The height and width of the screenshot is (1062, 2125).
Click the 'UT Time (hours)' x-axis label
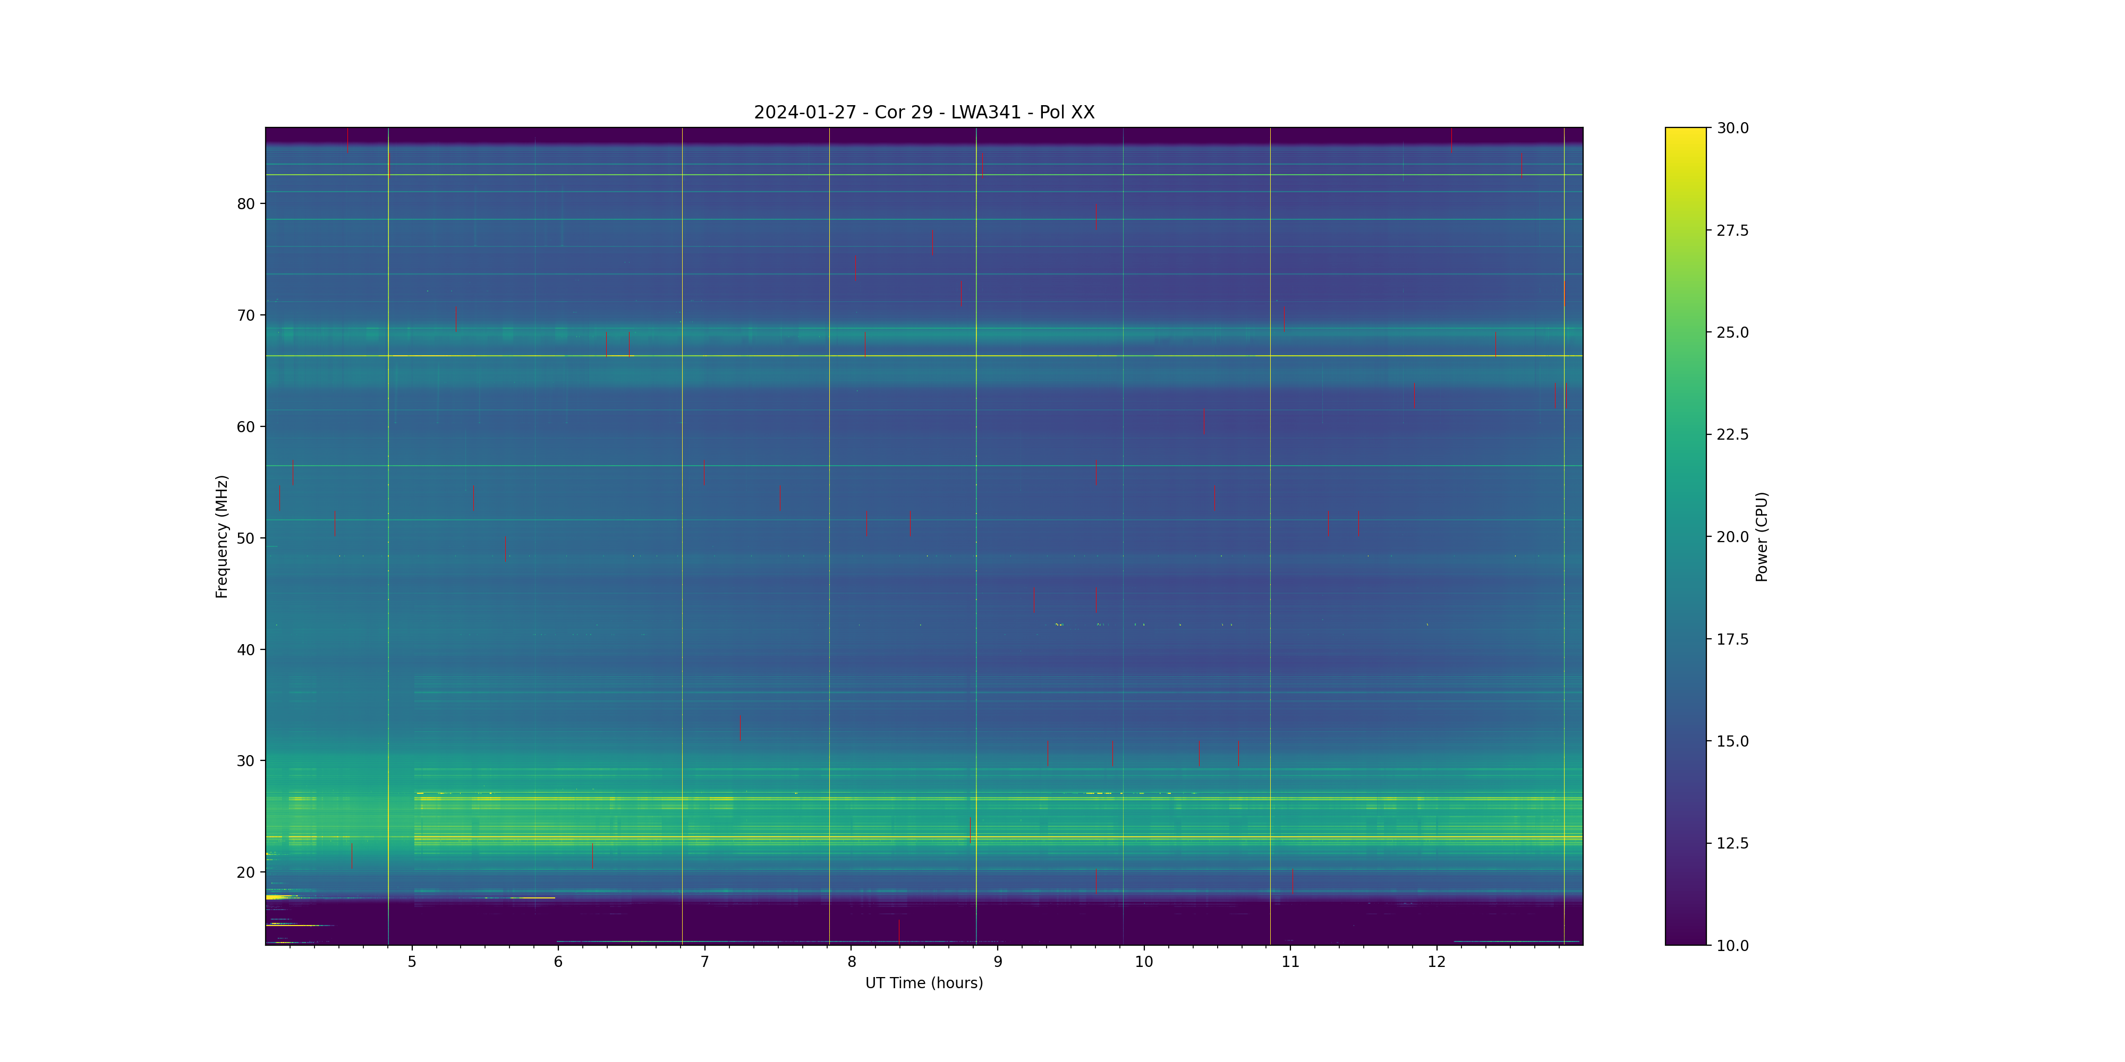(924, 983)
